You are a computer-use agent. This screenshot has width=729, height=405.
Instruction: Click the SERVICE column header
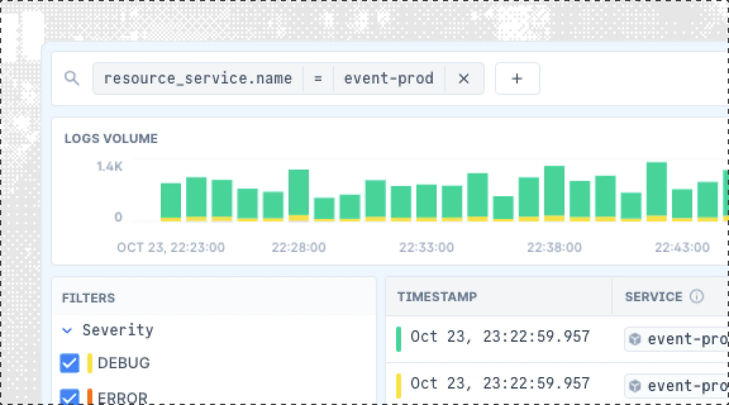[653, 297]
